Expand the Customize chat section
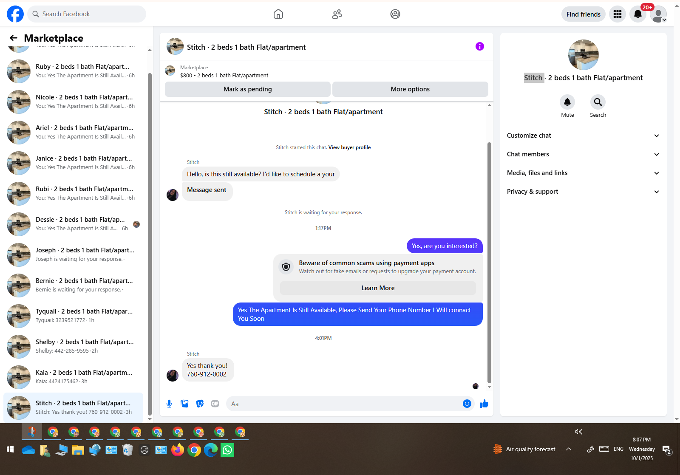Viewport: 680px width, 475px height. point(584,136)
